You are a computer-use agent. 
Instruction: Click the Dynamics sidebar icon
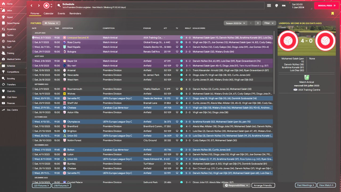click(x=3, y=29)
